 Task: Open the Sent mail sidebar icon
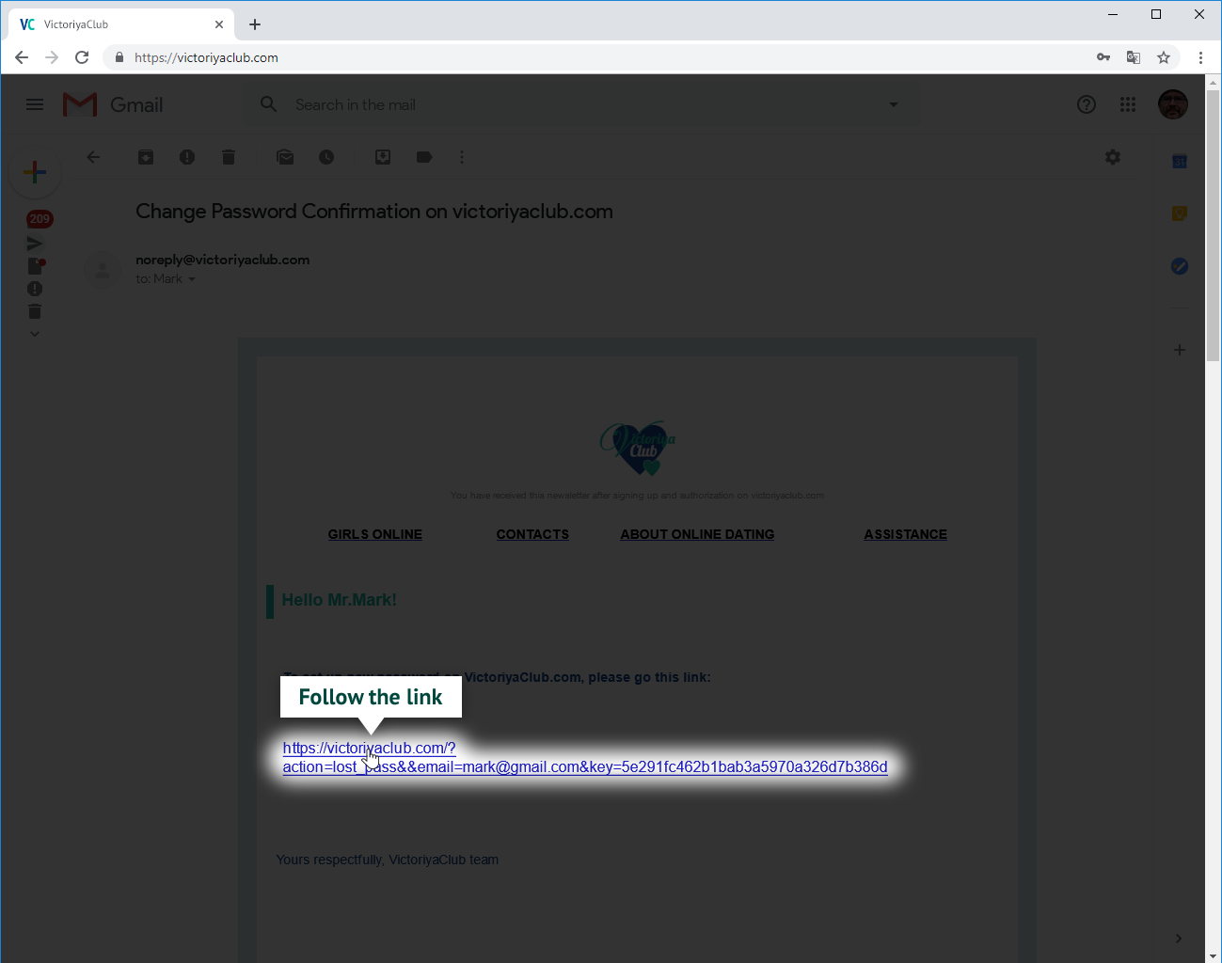[x=35, y=244]
